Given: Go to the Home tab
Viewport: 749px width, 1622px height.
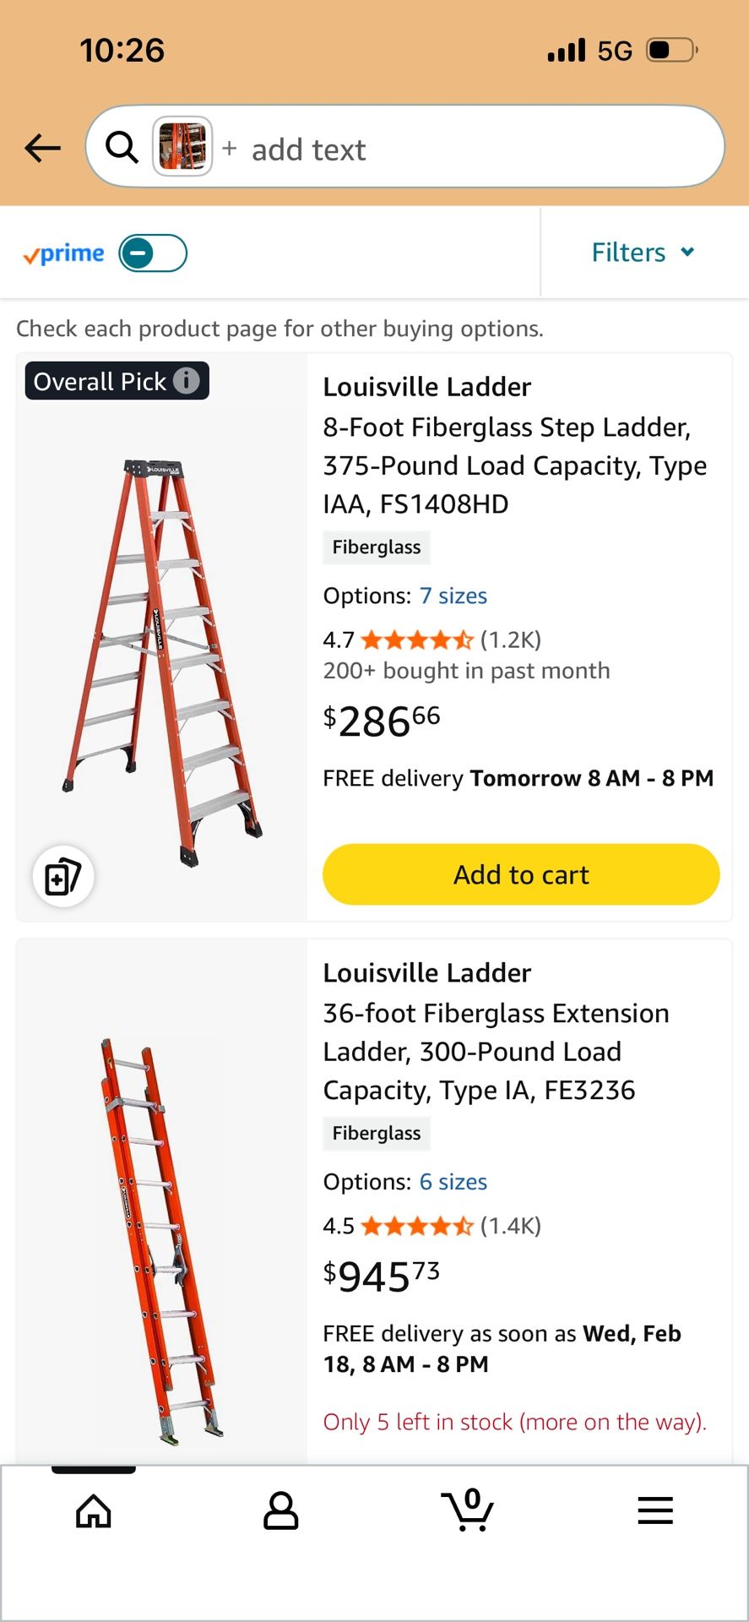Looking at the screenshot, I should tap(94, 1511).
